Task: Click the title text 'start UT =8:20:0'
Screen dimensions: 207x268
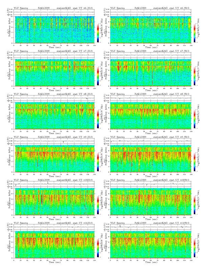Action: 83,94
